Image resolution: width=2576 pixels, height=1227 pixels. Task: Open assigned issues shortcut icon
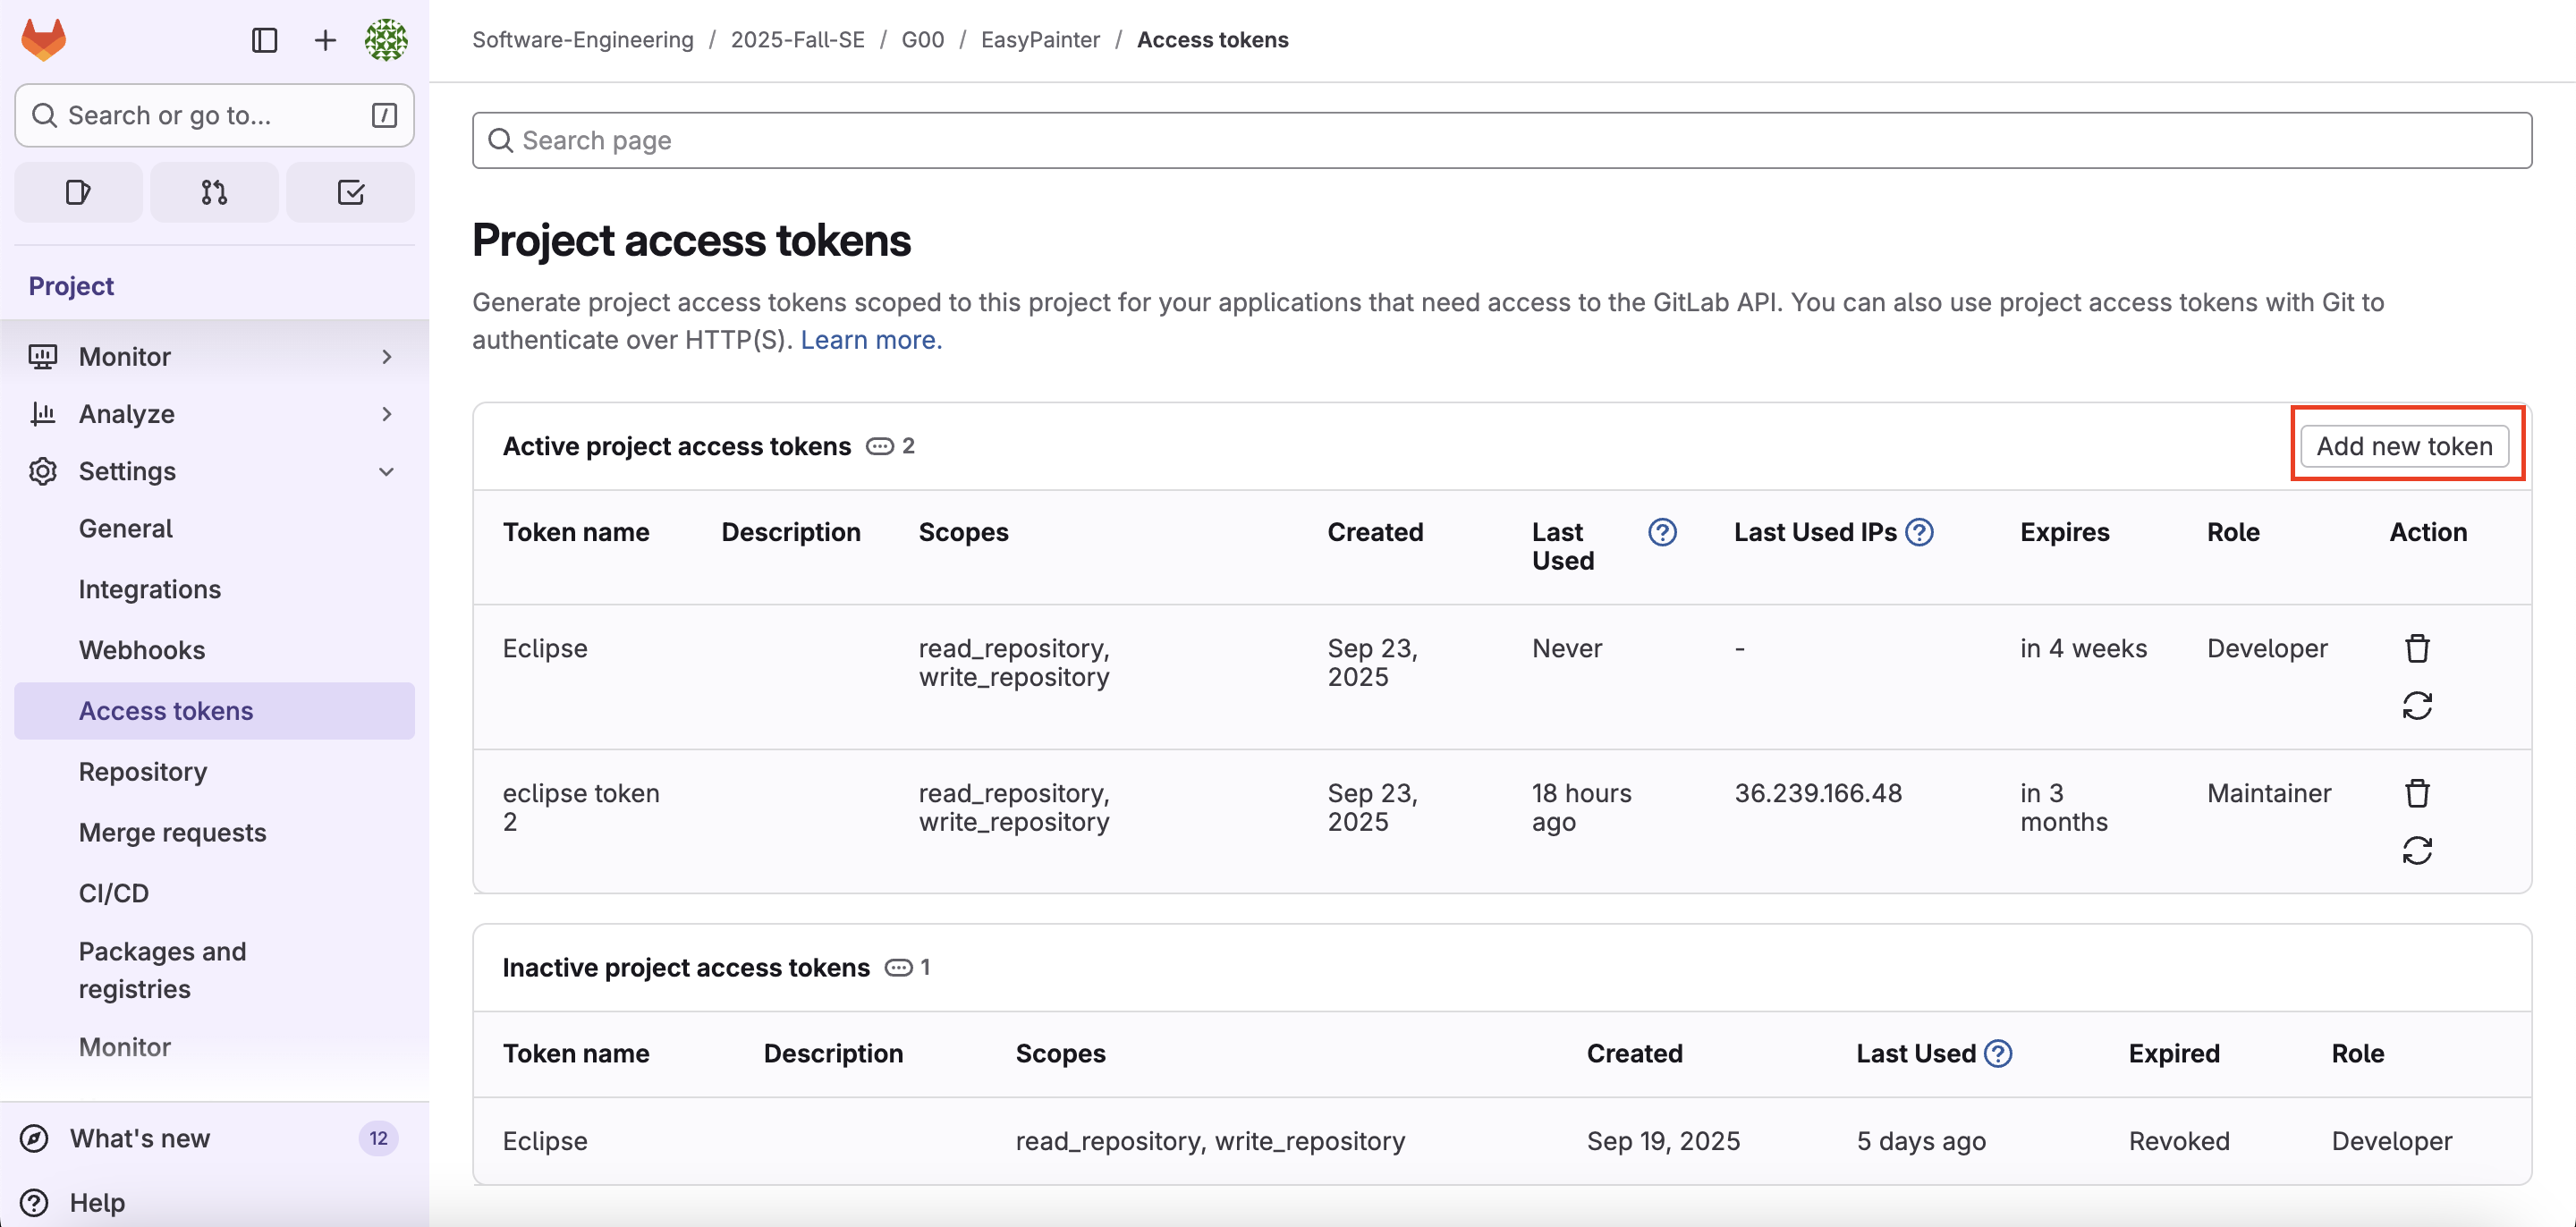[78, 192]
